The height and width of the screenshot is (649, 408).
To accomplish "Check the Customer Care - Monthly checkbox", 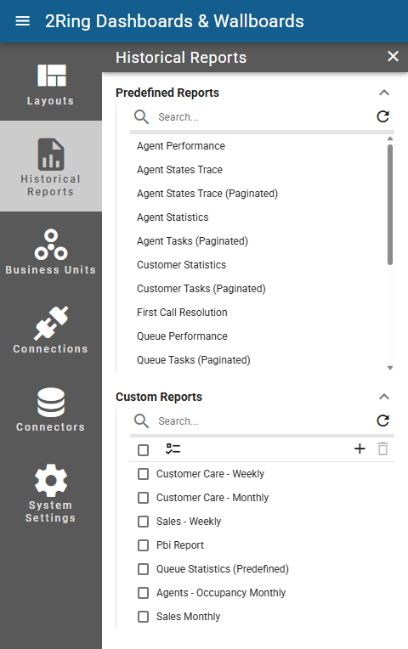I will coord(144,498).
